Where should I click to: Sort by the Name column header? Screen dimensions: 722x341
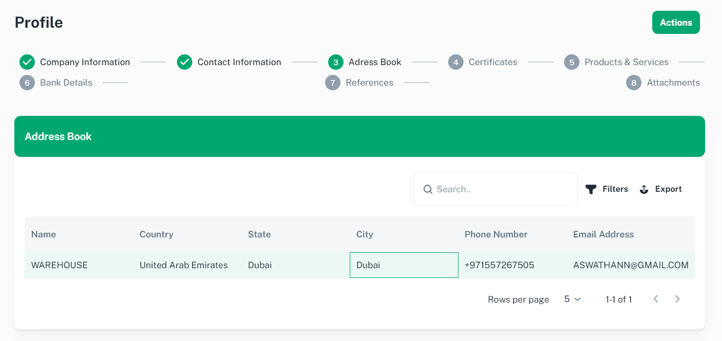44,234
